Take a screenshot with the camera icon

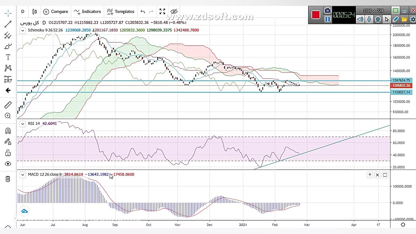click(x=328, y=10)
